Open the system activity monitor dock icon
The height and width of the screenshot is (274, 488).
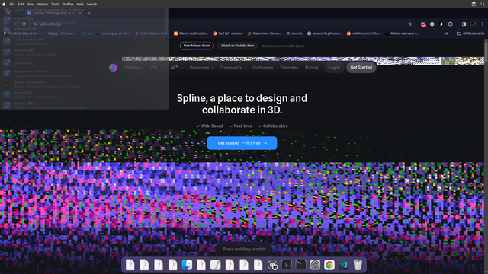287,265
